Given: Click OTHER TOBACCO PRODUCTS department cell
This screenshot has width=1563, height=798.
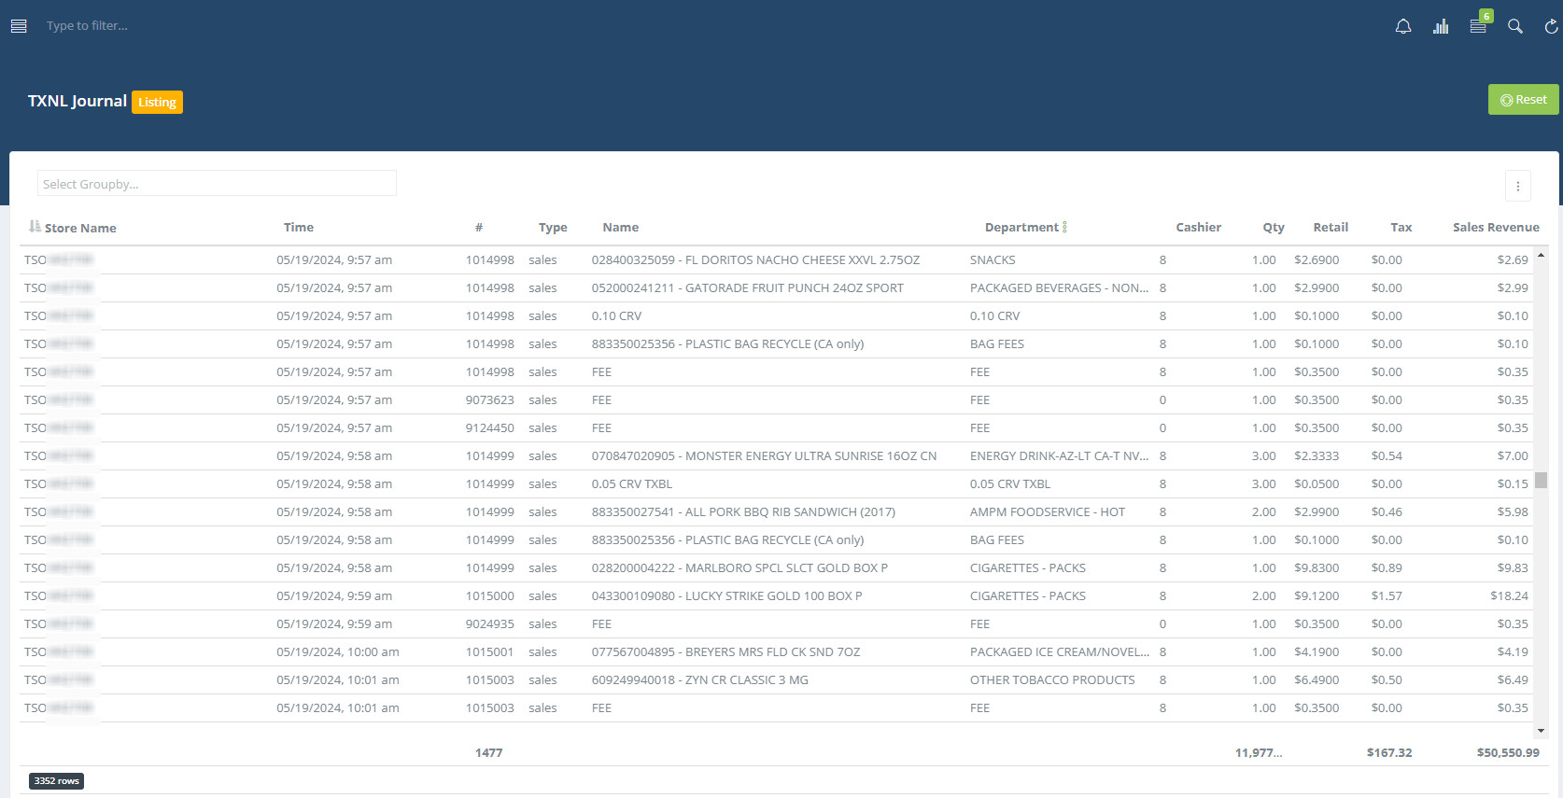Looking at the screenshot, I should pyautogui.click(x=1052, y=679).
